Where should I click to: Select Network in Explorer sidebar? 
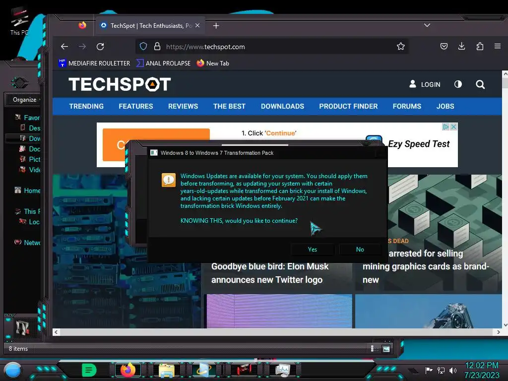28,242
